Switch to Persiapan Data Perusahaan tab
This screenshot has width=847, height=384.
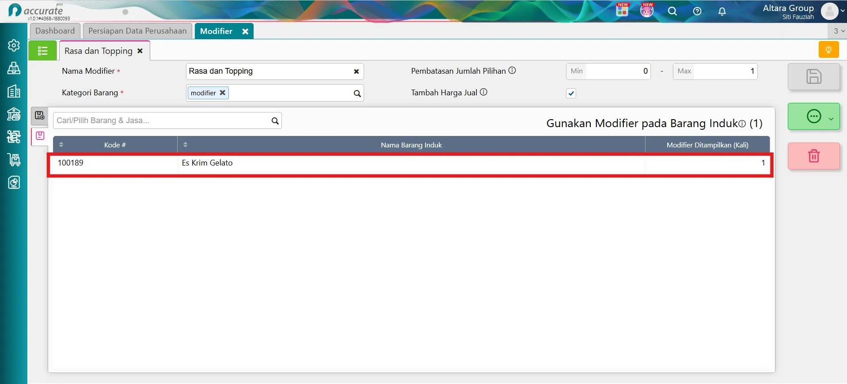point(137,31)
